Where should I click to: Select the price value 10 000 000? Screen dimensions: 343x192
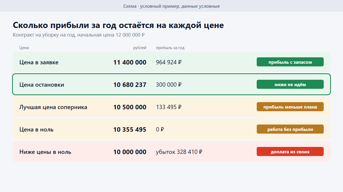point(130,152)
